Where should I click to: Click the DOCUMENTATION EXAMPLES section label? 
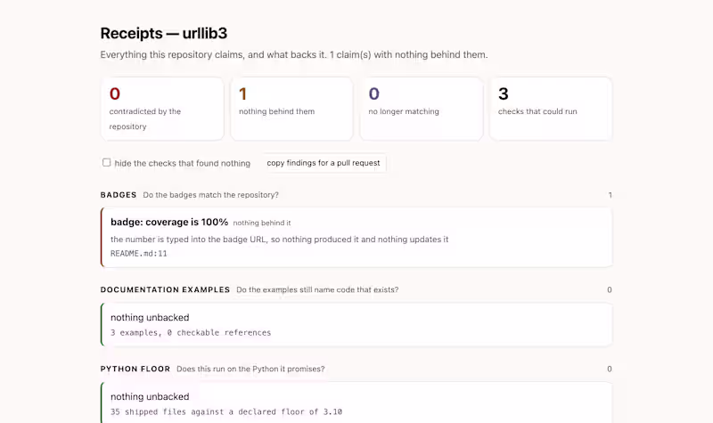click(165, 290)
